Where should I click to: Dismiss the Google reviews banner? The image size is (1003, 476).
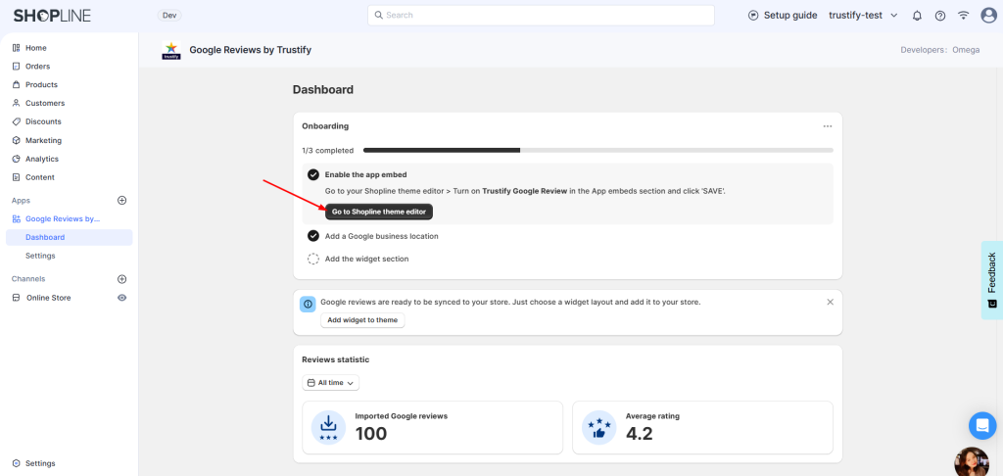pos(831,302)
